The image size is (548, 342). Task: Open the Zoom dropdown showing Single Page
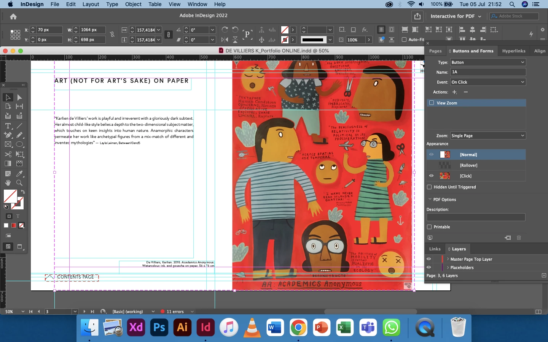pos(488,136)
